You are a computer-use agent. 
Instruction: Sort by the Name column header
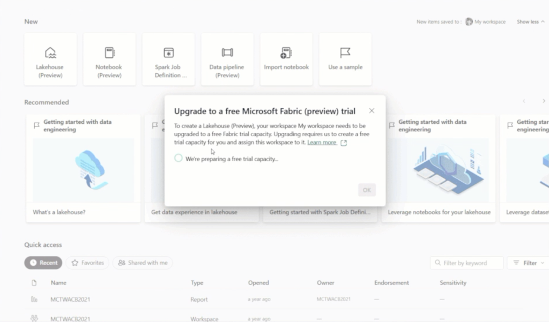(x=58, y=283)
